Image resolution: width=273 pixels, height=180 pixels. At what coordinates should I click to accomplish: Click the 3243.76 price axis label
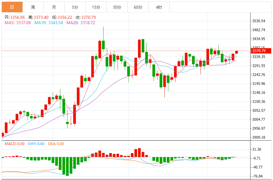click(259, 75)
